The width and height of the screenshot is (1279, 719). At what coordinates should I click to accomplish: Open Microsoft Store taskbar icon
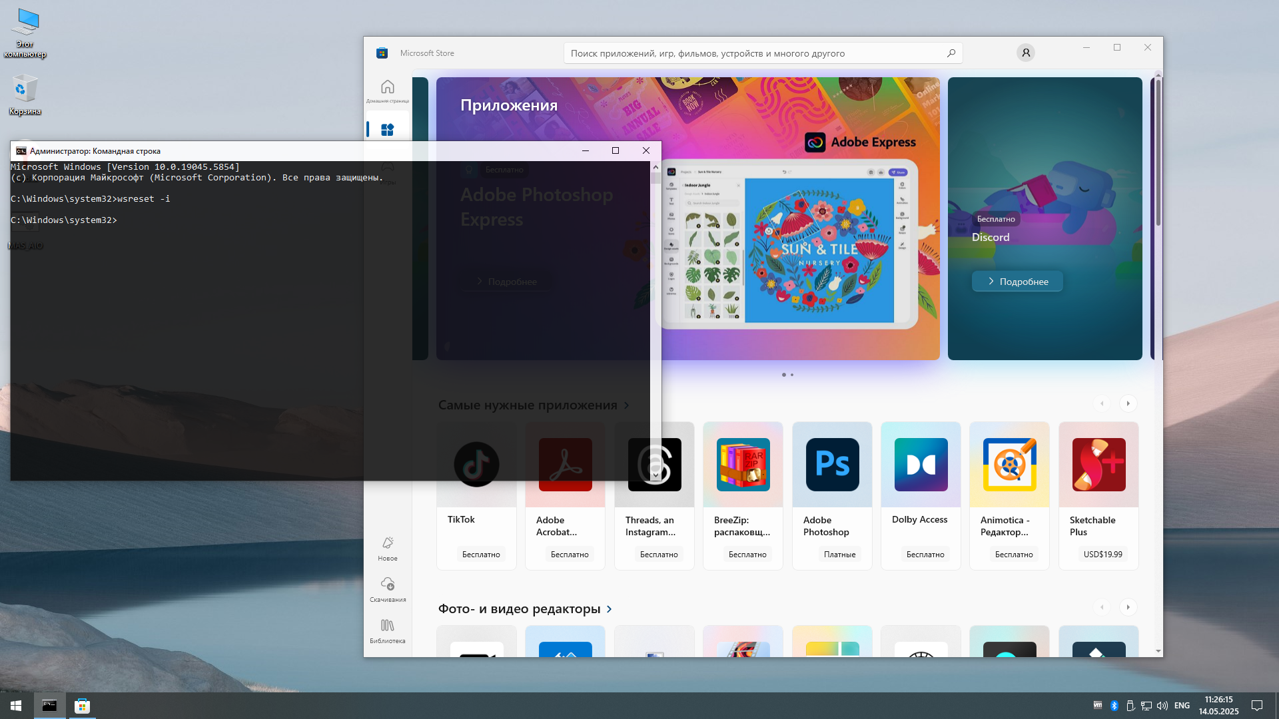pos(82,705)
